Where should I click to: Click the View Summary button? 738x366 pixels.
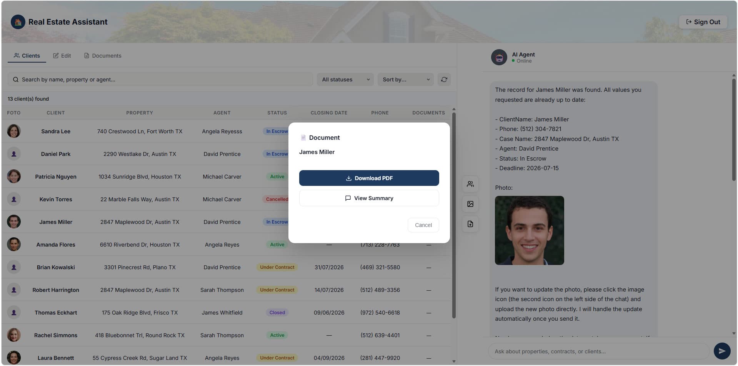tap(369, 198)
